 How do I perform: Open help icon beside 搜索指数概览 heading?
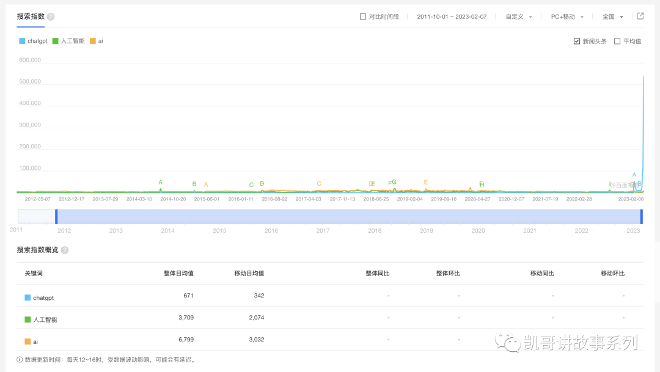pyautogui.click(x=64, y=250)
